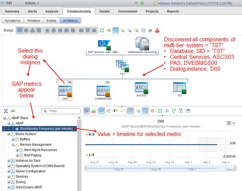Select the Anomalies triangle badge icon

[x=32, y=30]
